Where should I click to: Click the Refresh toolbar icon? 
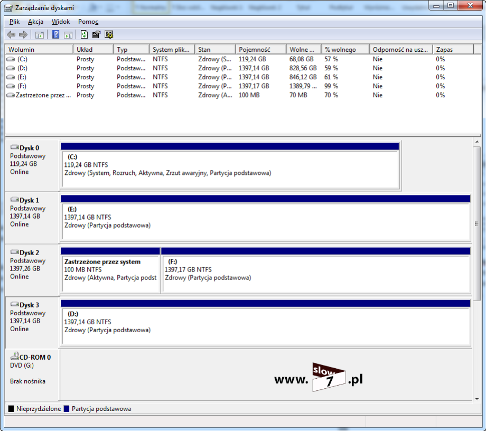[x=84, y=34]
